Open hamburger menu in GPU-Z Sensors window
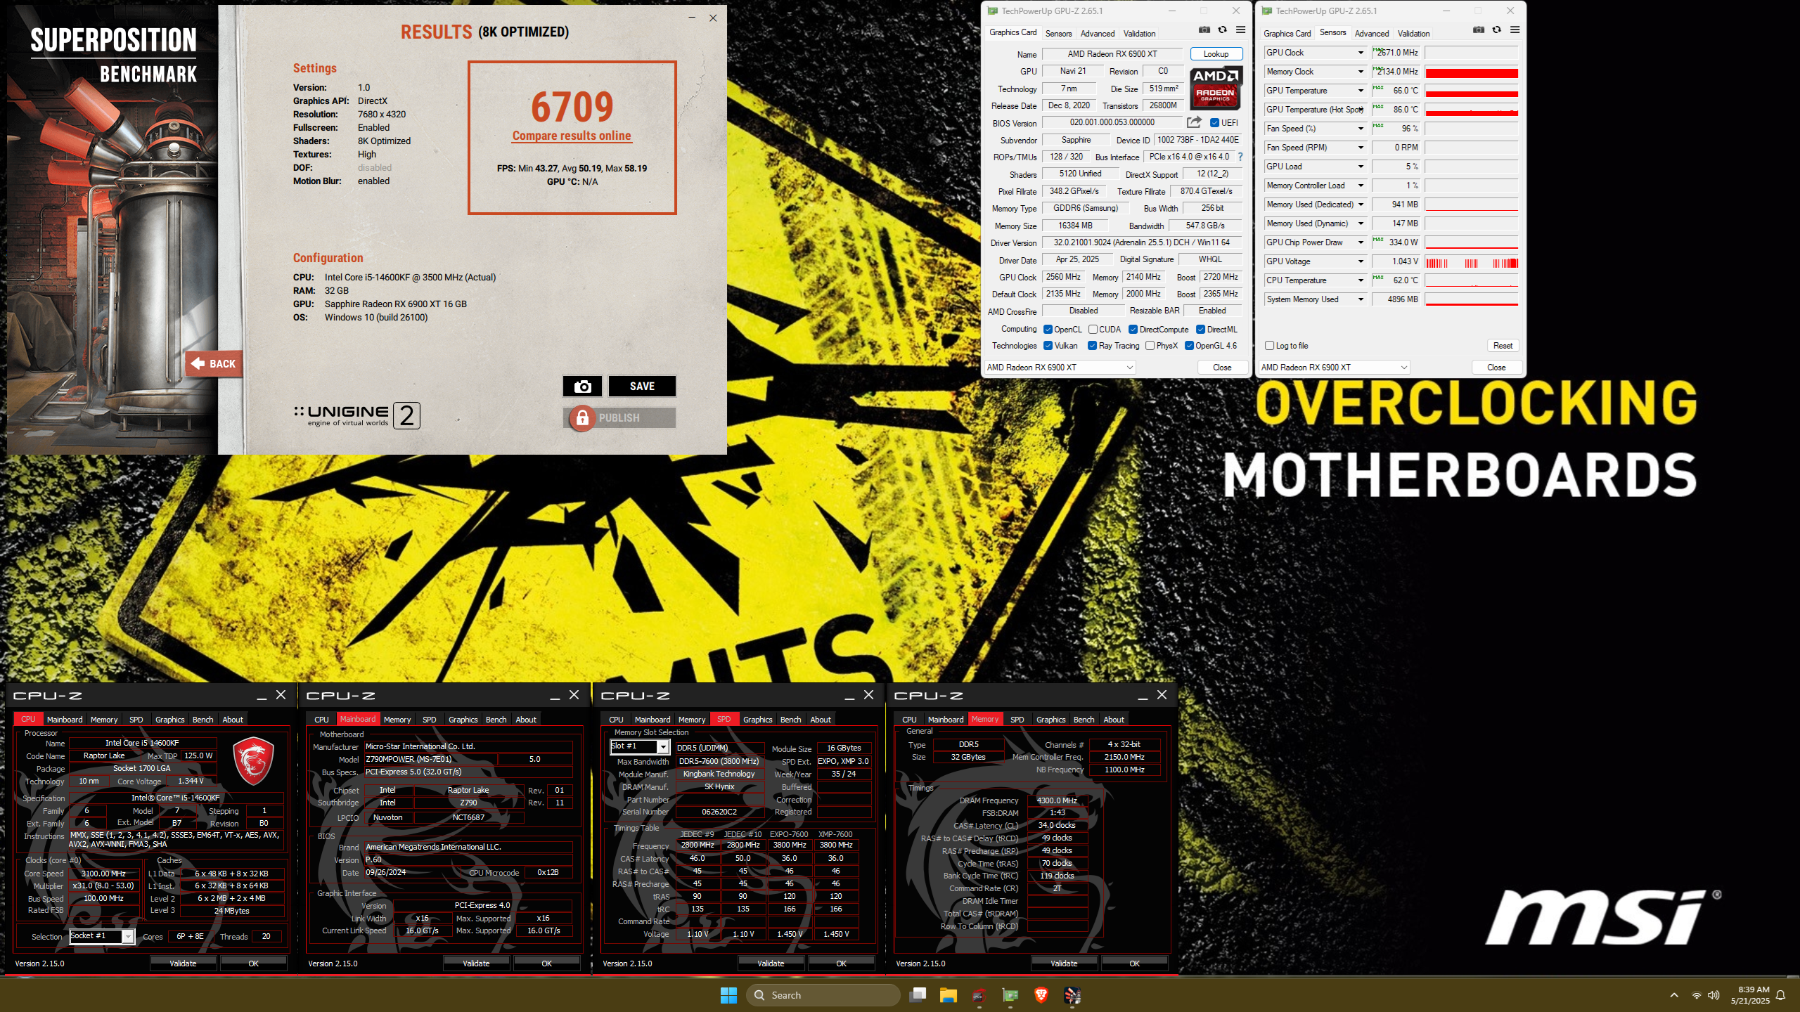Screen dimensions: 1800x1012 coord(1515,30)
